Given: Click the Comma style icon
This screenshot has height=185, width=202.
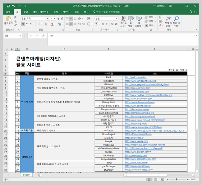Looking at the screenshot, I should (107, 24).
